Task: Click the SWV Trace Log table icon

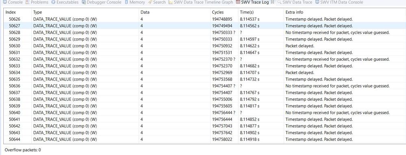Action: tap(238, 2)
